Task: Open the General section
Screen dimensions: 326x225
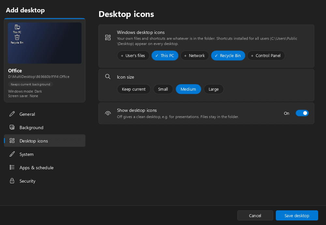Action: tap(45, 114)
